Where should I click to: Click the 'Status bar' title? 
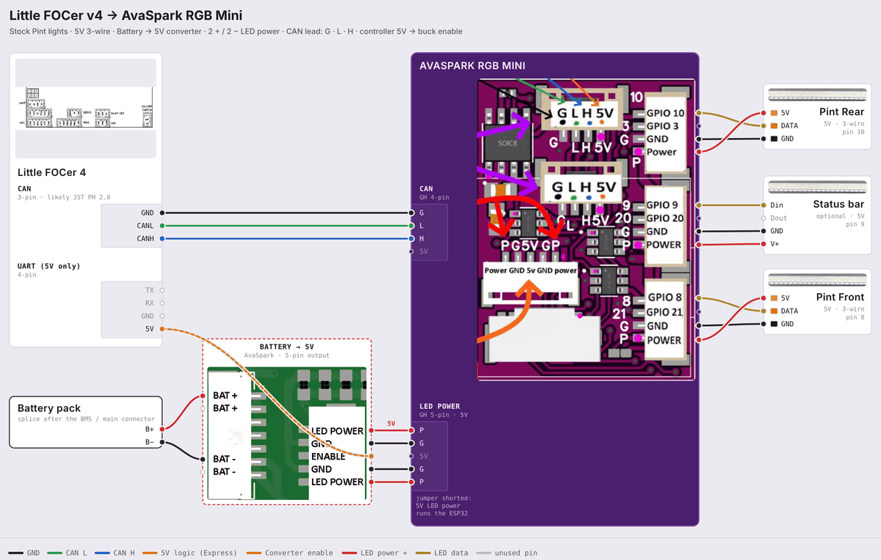(x=838, y=205)
